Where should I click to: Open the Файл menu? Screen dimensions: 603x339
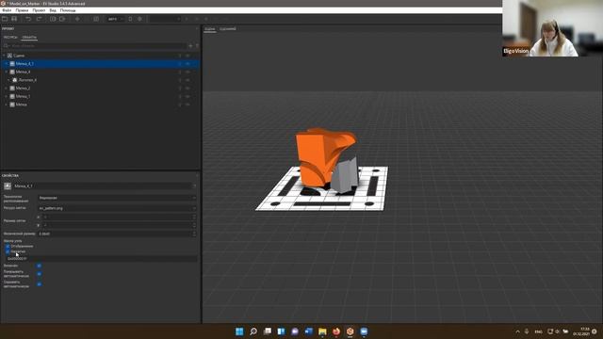point(7,10)
